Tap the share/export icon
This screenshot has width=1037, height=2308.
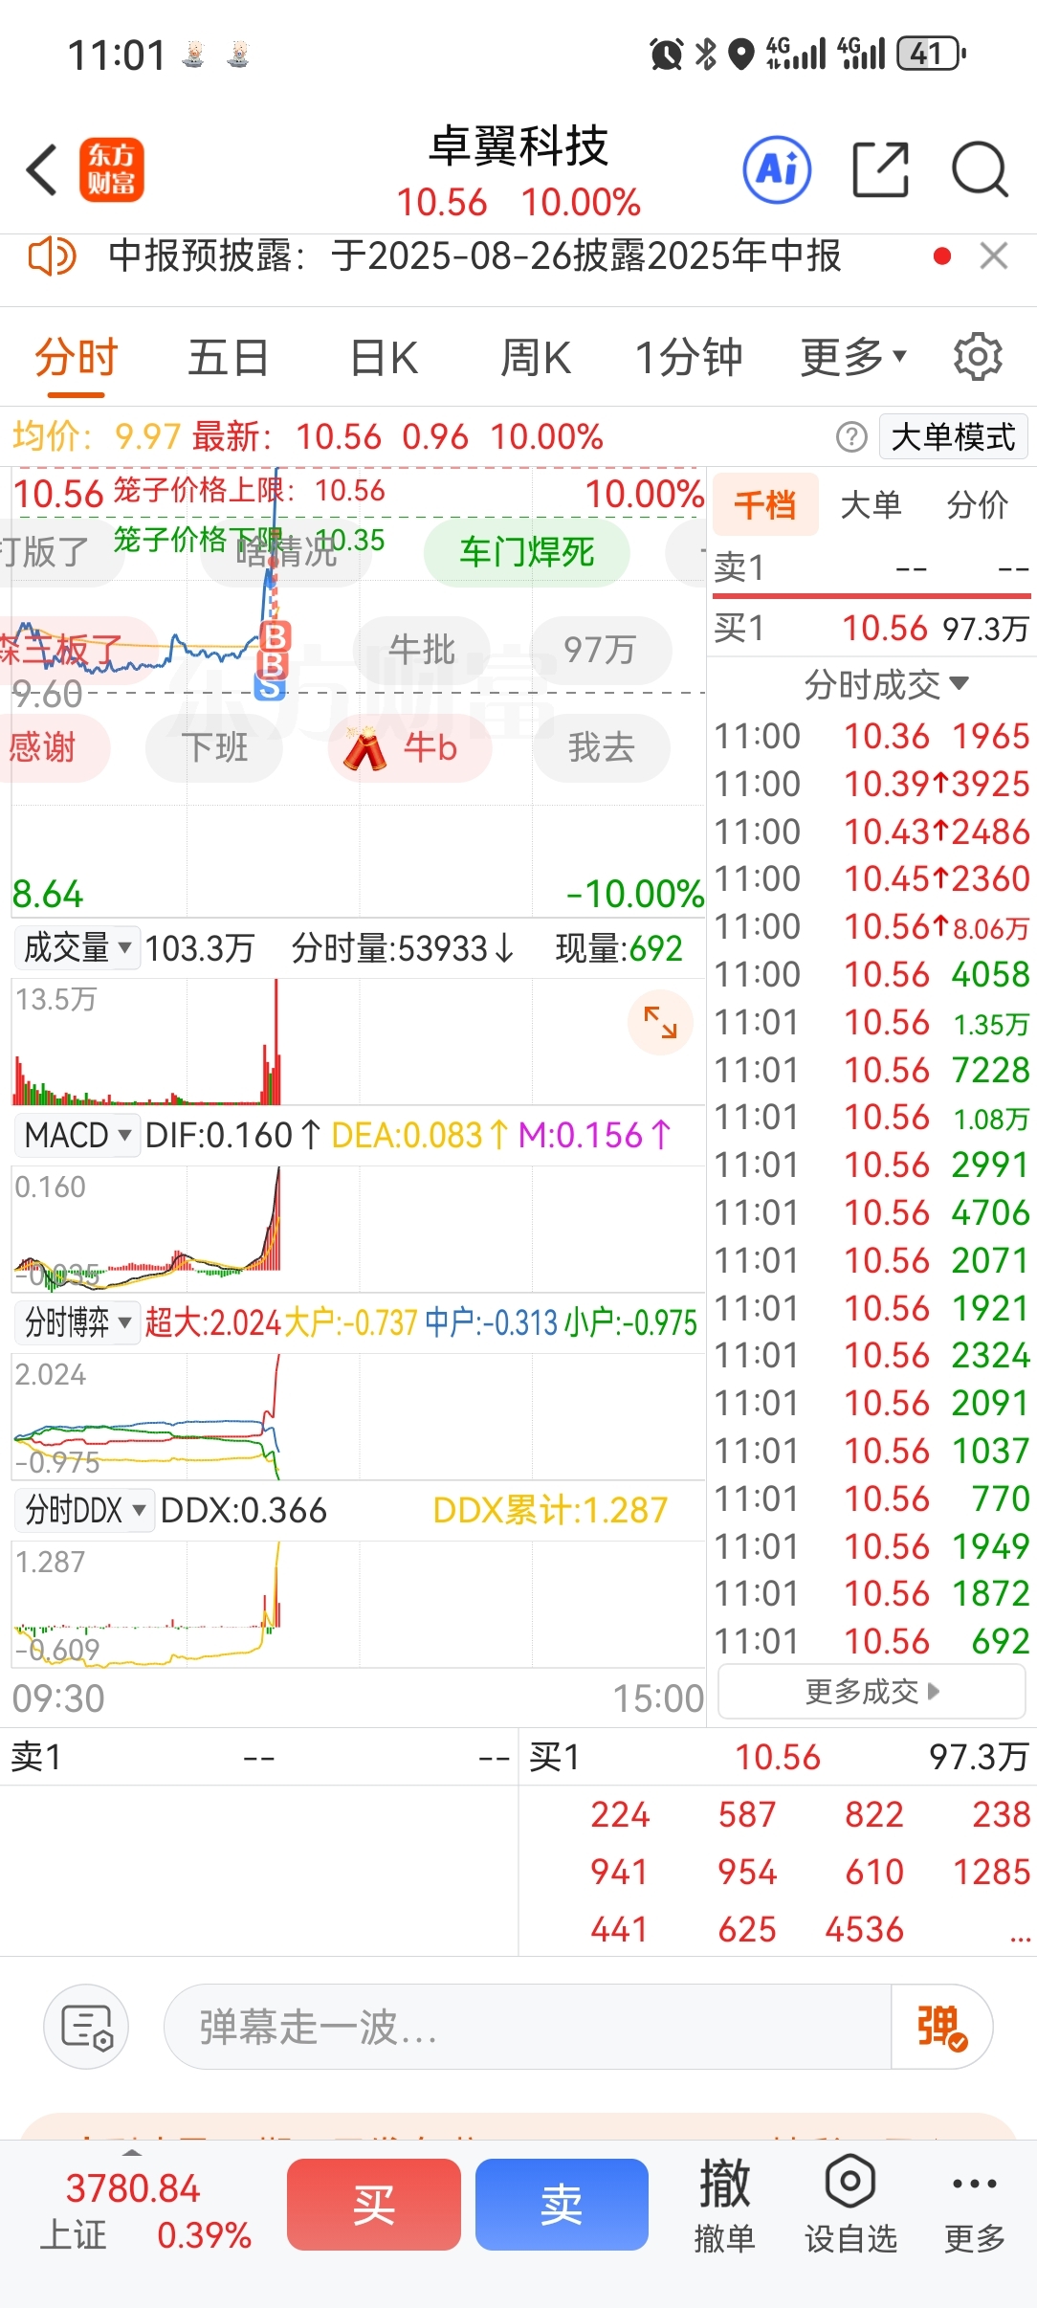pyautogui.click(x=880, y=169)
